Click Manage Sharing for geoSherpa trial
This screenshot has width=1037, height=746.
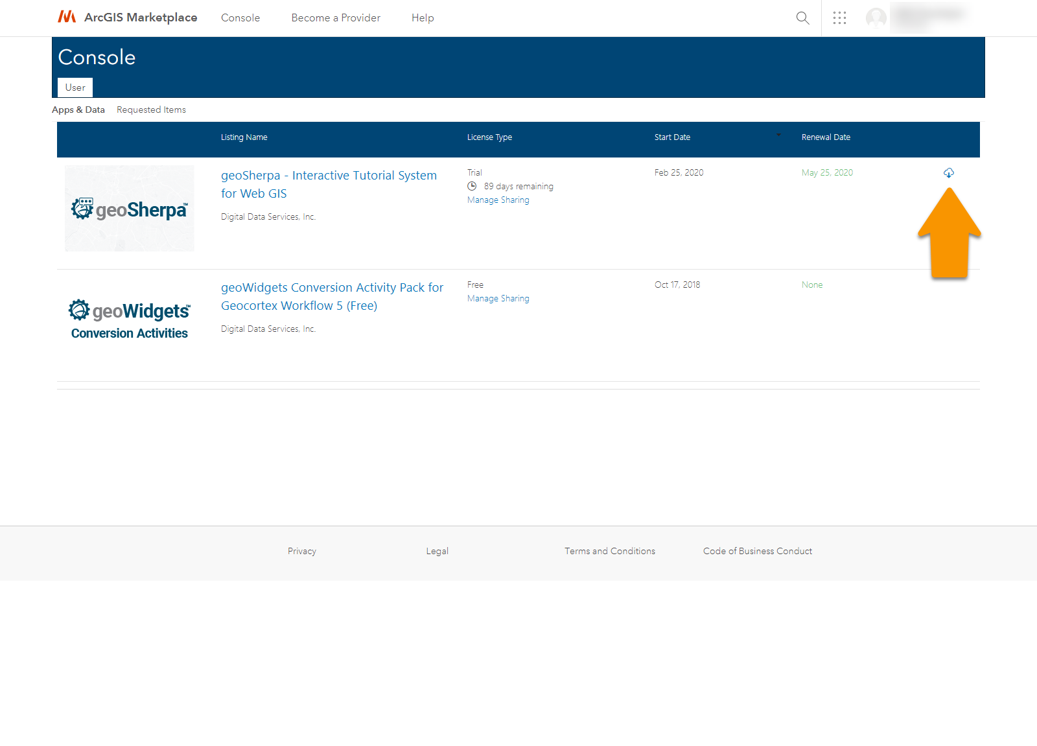click(x=498, y=200)
